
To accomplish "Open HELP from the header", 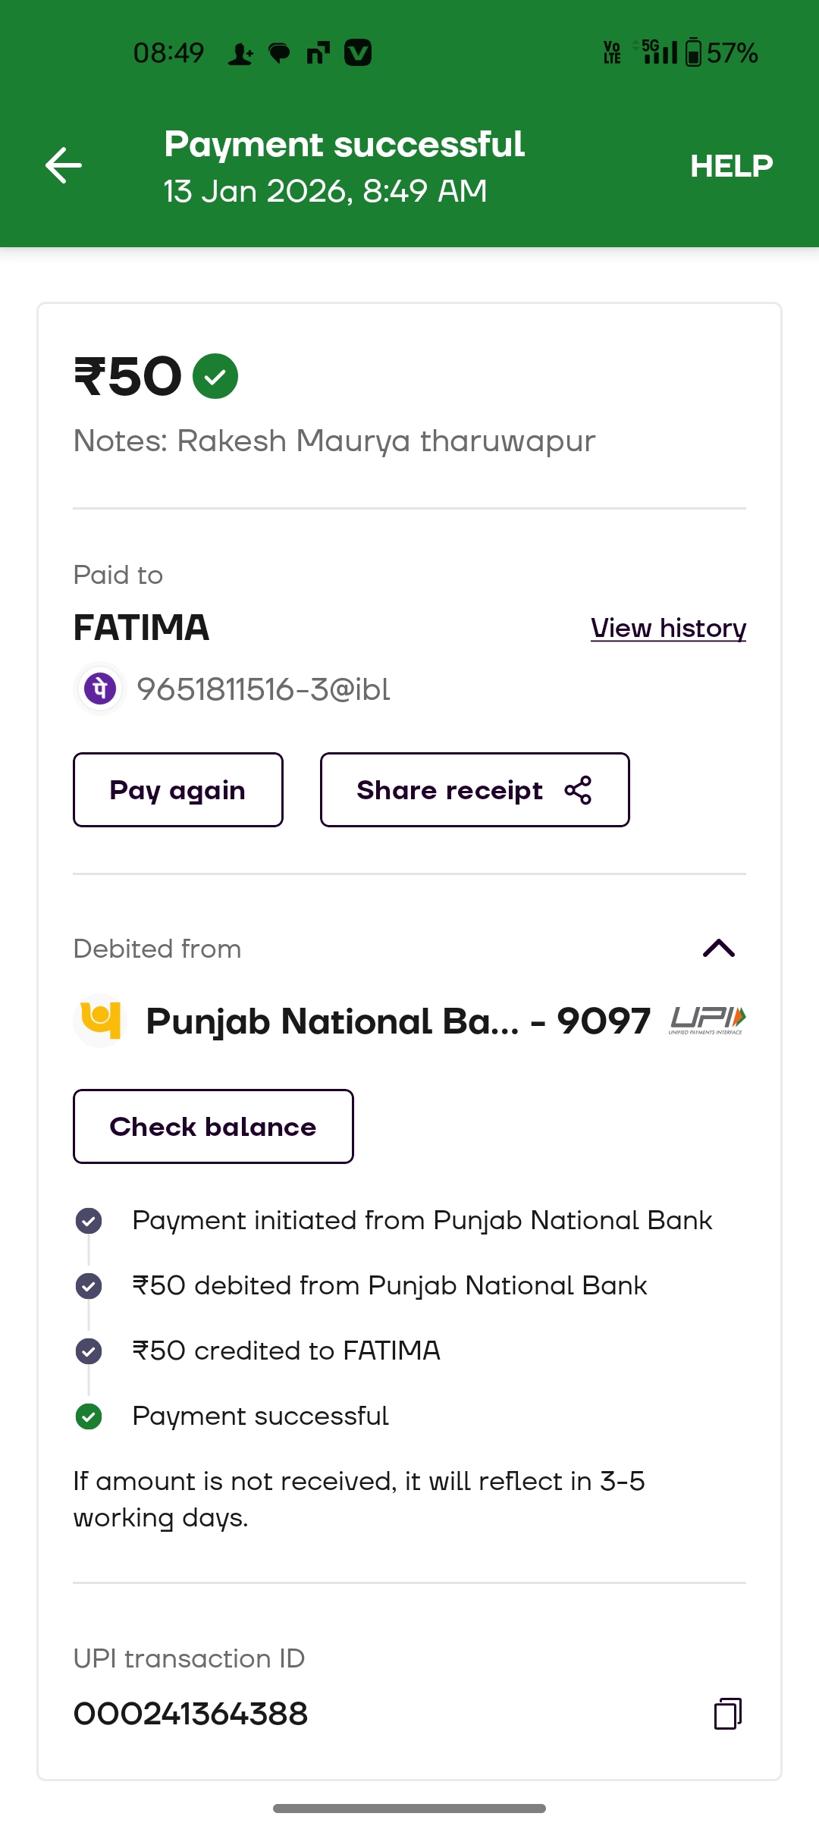I will [x=731, y=165].
